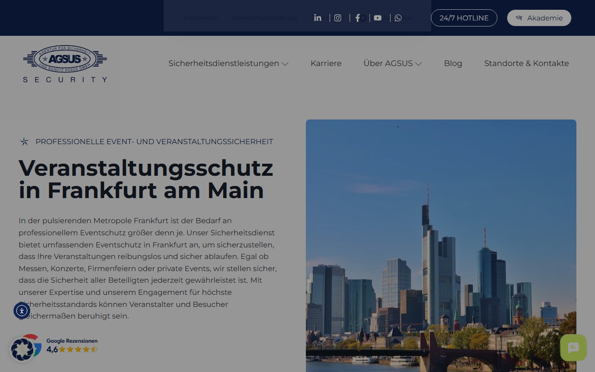Open the Instagram icon in the header
This screenshot has width=595, height=372.
338,18
